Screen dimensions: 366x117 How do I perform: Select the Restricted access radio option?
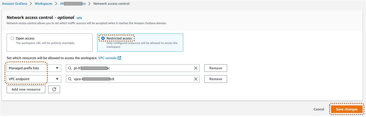pyautogui.click(x=103, y=38)
